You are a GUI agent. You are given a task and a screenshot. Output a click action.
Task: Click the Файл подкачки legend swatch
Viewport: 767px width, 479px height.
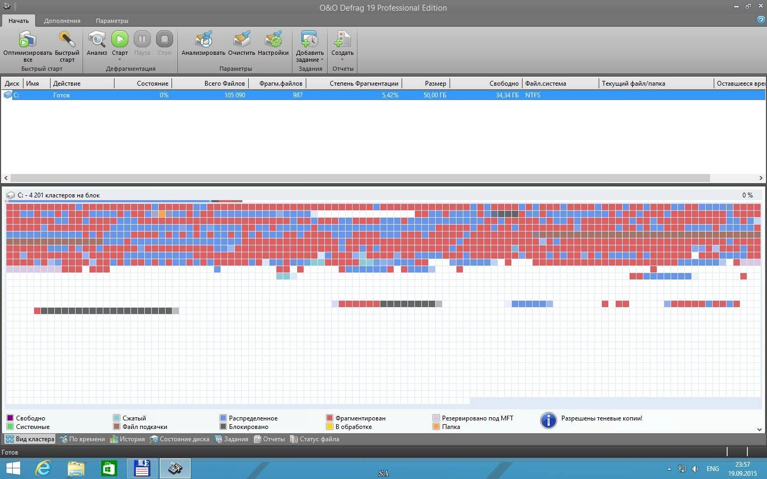(x=117, y=427)
